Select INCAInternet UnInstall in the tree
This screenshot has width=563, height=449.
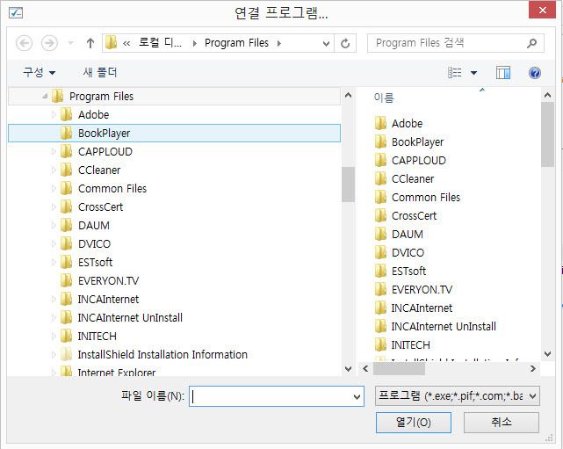tap(130, 317)
